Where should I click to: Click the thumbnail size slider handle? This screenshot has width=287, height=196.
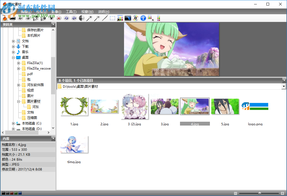260,193
